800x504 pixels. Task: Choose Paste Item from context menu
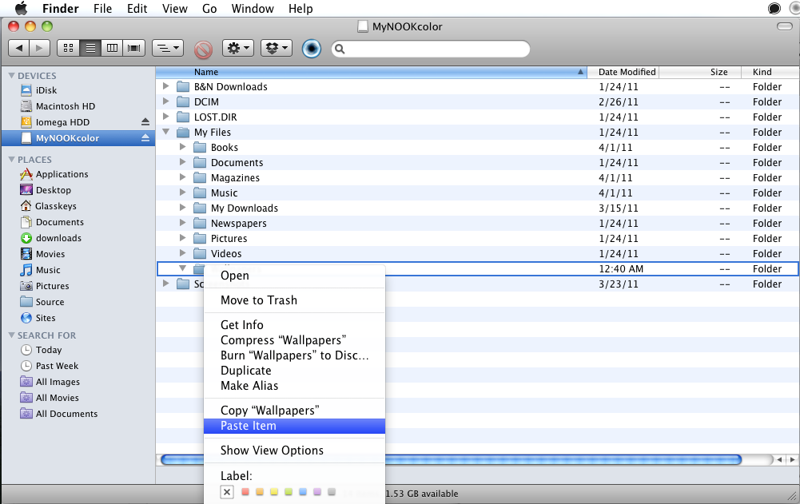(249, 426)
